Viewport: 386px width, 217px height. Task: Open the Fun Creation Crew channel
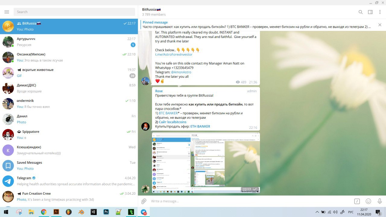click(69, 197)
